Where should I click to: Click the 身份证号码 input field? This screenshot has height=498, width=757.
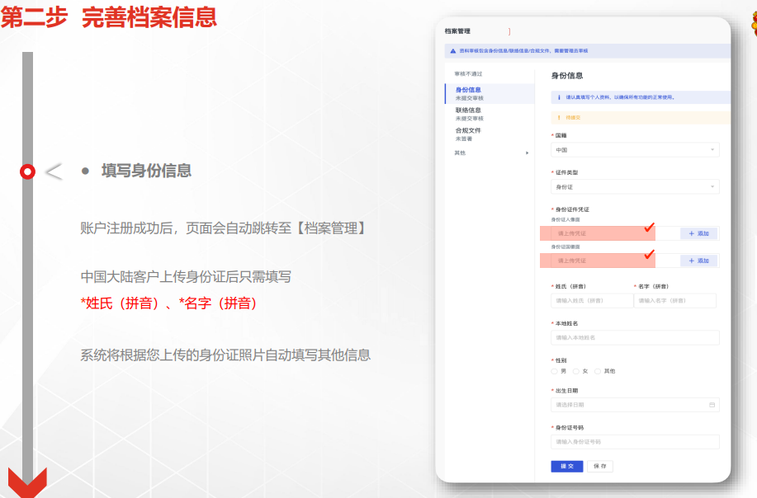pyautogui.click(x=635, y=442)
